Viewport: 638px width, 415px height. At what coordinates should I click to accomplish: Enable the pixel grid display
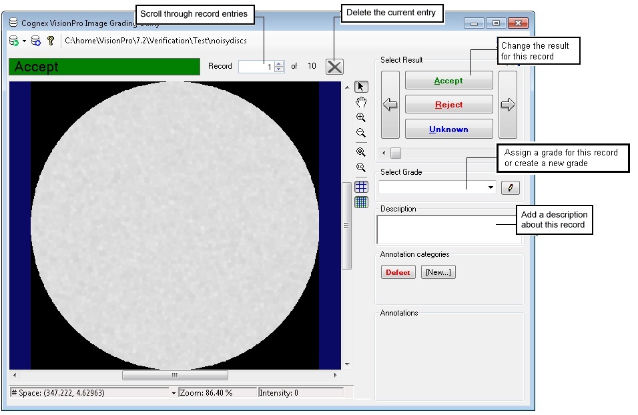(361, 201)
